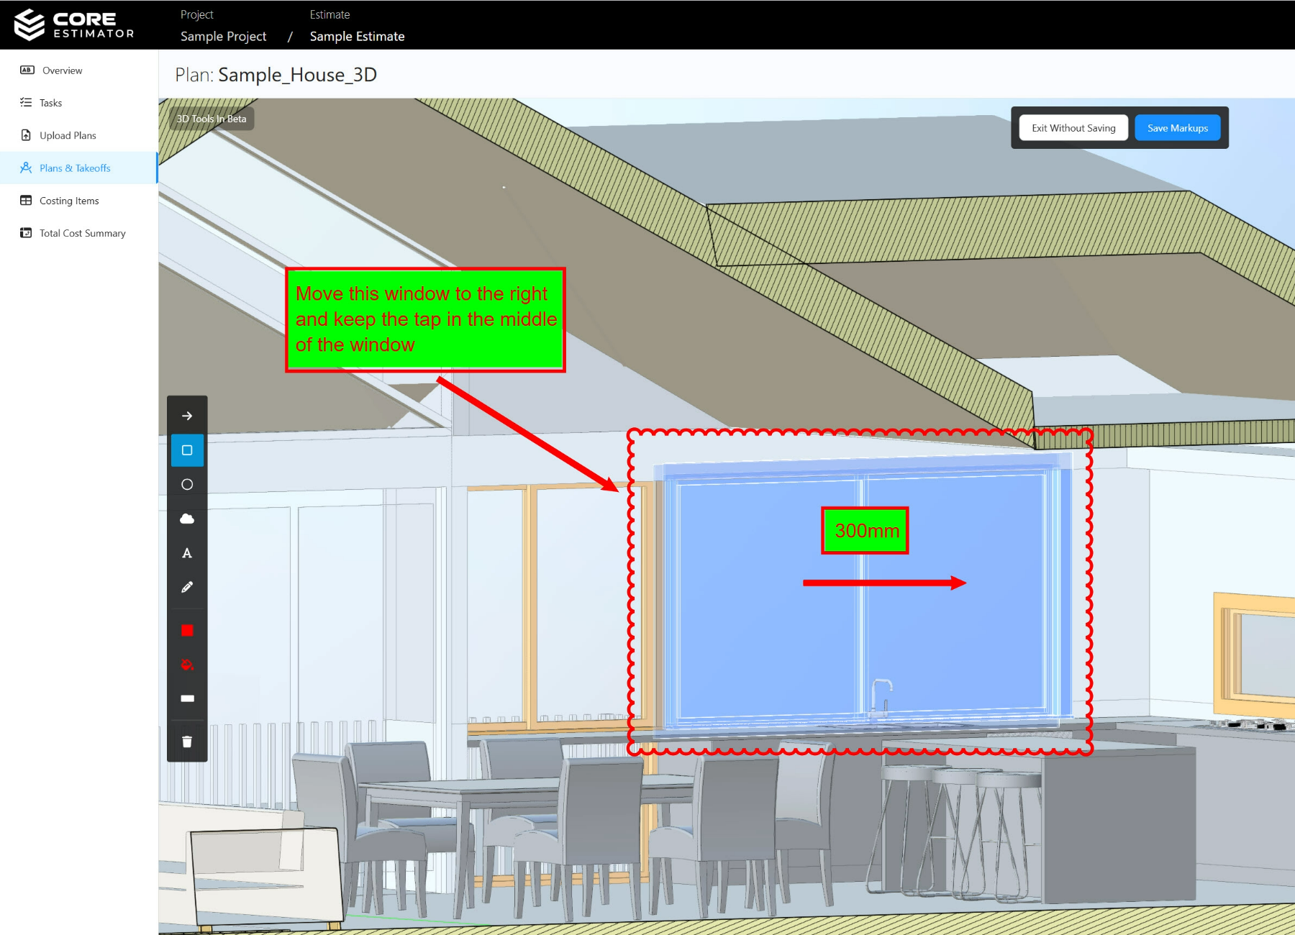Click the line thickness tool icon

pyautogui.click(x=187, y=698)
